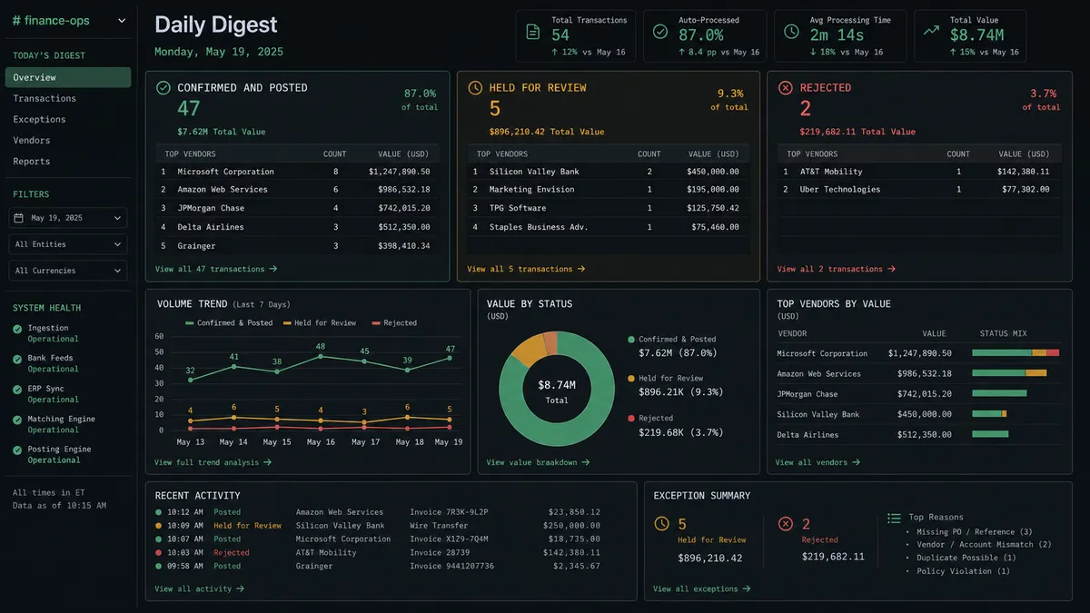
Task: Click Duplicate Possible (1) reason
Action: point(966,559)
